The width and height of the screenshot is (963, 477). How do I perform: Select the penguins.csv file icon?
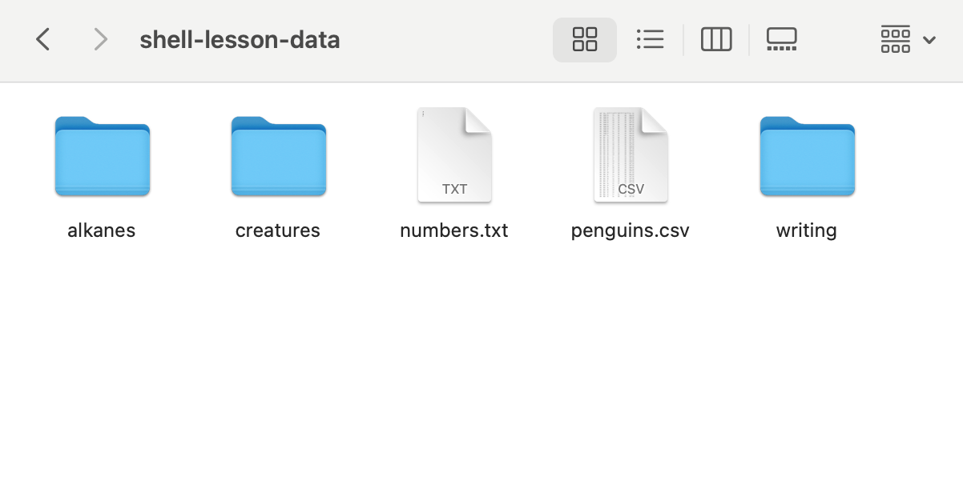pyautogui.click(x=631, y=154)
